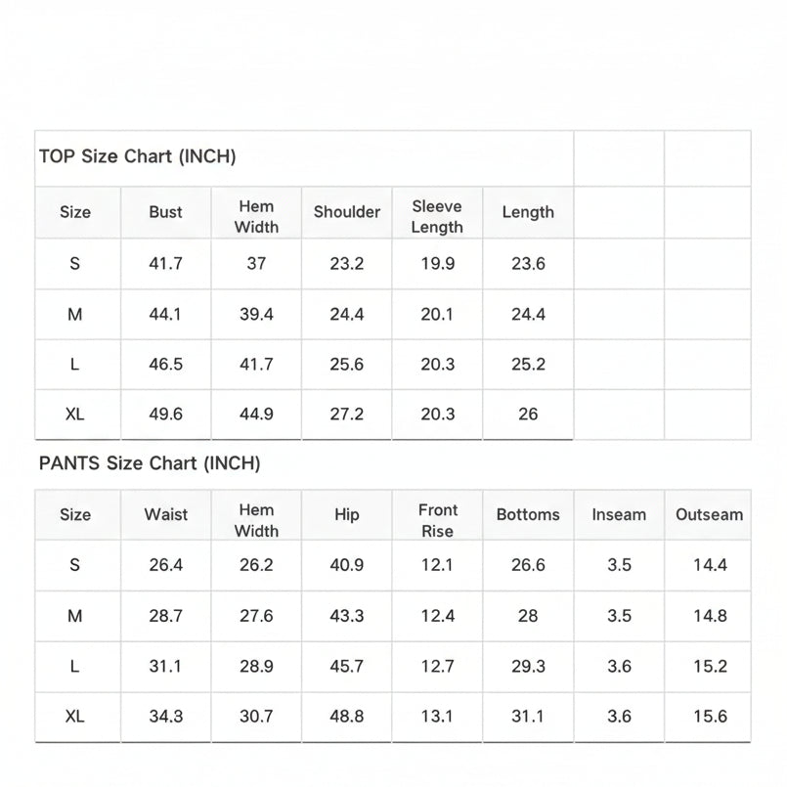Screen dimensions: 787x787
Task: Select the outseam value 15.6
Action: coord(710,717)
